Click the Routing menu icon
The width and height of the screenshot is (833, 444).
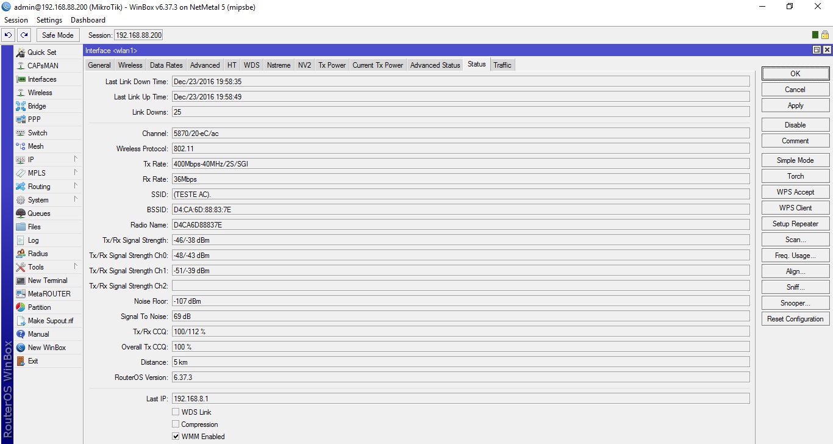[x=21, y=187]
